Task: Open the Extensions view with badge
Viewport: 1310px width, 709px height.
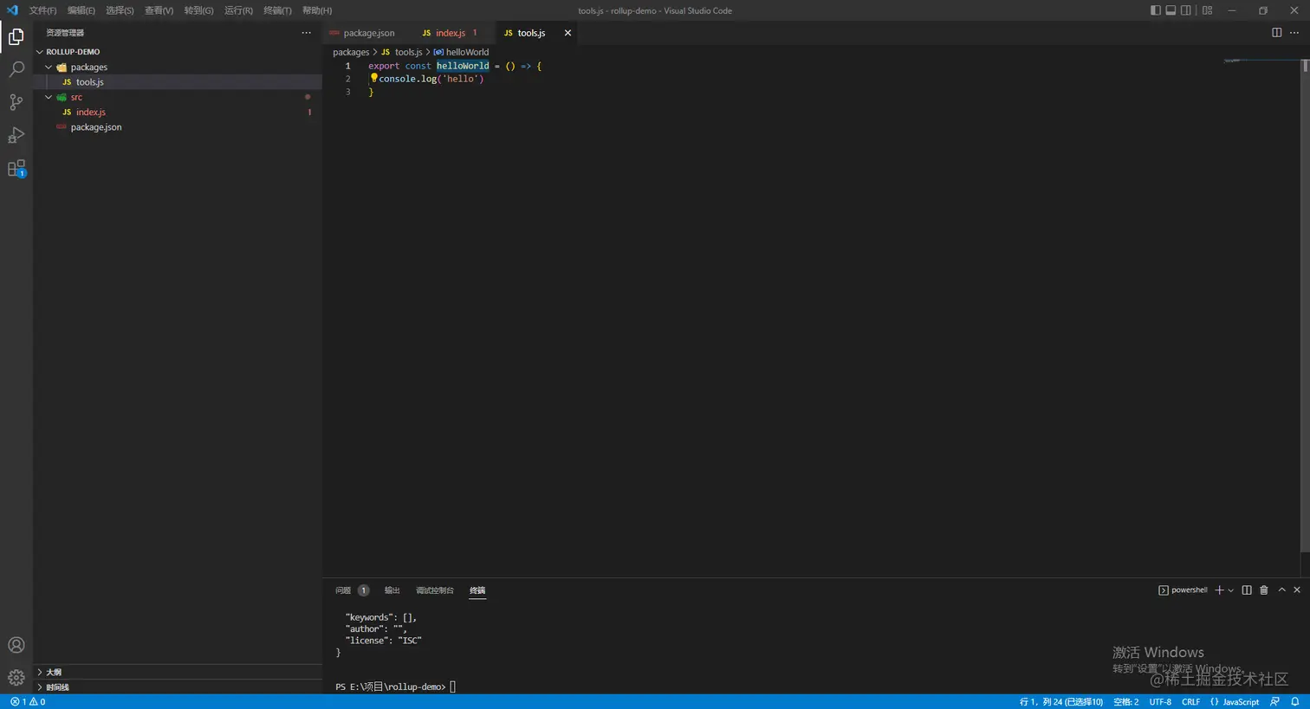Action: 16,168
